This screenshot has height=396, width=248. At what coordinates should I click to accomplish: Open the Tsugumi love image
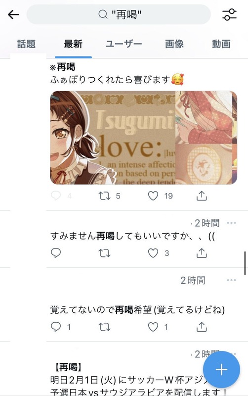pos(143,138)
